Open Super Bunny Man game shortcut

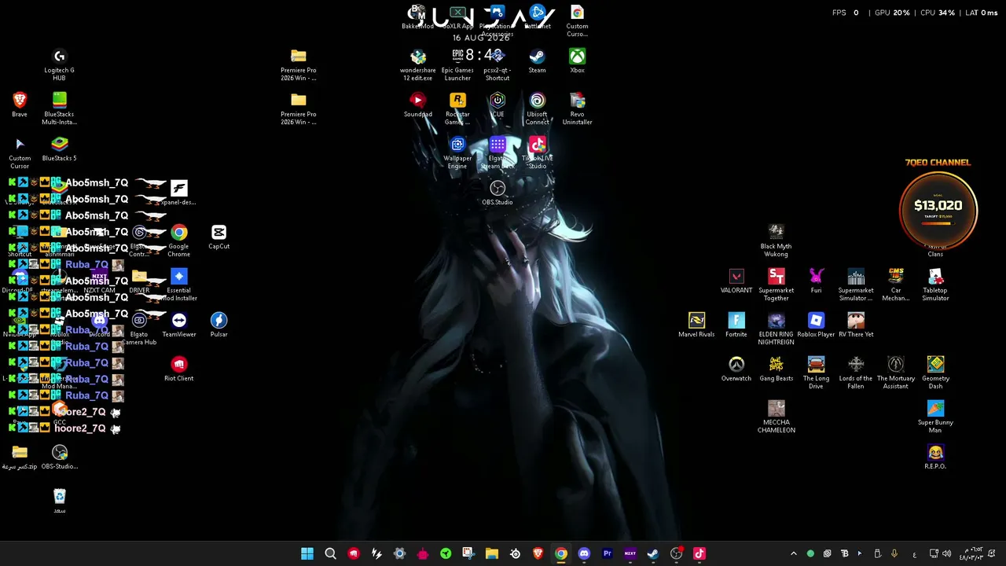click(x=935, y=417)
